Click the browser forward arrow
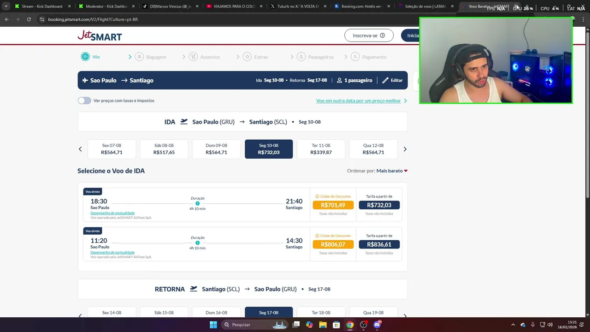The image size is (590, 332). click(18, 19)
